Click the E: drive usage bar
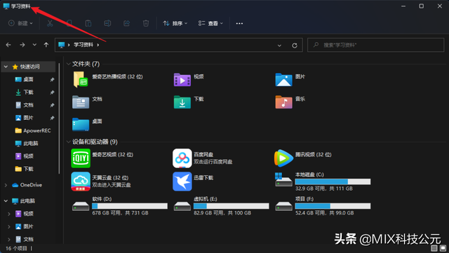This screenshot has height=253, width=449. click(x=232, y=206)
